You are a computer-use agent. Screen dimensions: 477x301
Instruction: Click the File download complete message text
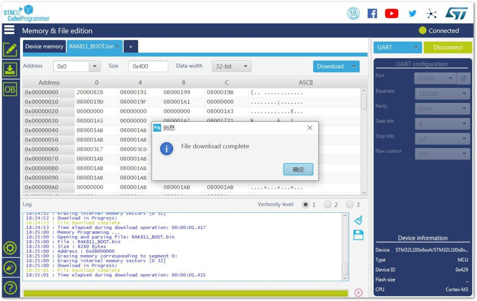[215, 146]
